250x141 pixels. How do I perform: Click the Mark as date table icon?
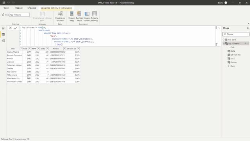pos(42,14)
